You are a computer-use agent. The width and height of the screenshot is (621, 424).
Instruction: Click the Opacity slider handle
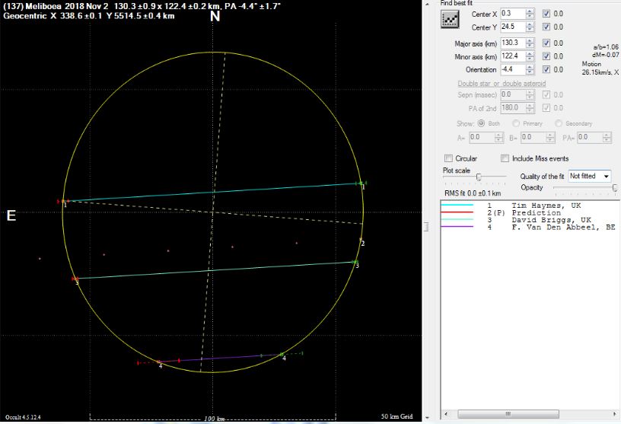614,187
